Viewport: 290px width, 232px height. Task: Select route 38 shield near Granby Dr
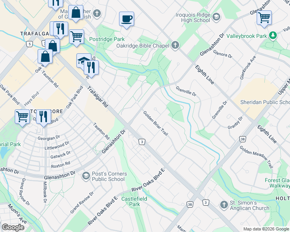pyautogui.click(x=243, y=139)
